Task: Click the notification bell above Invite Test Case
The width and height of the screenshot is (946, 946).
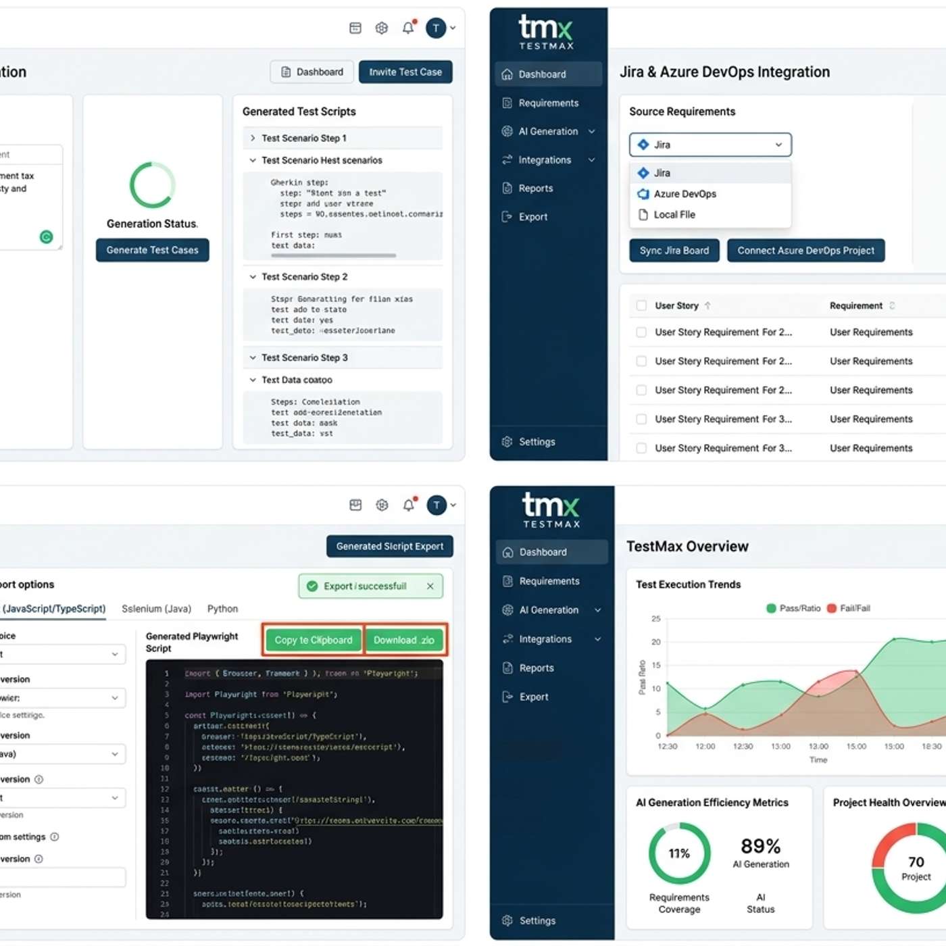Action: [x=408, y=28]
